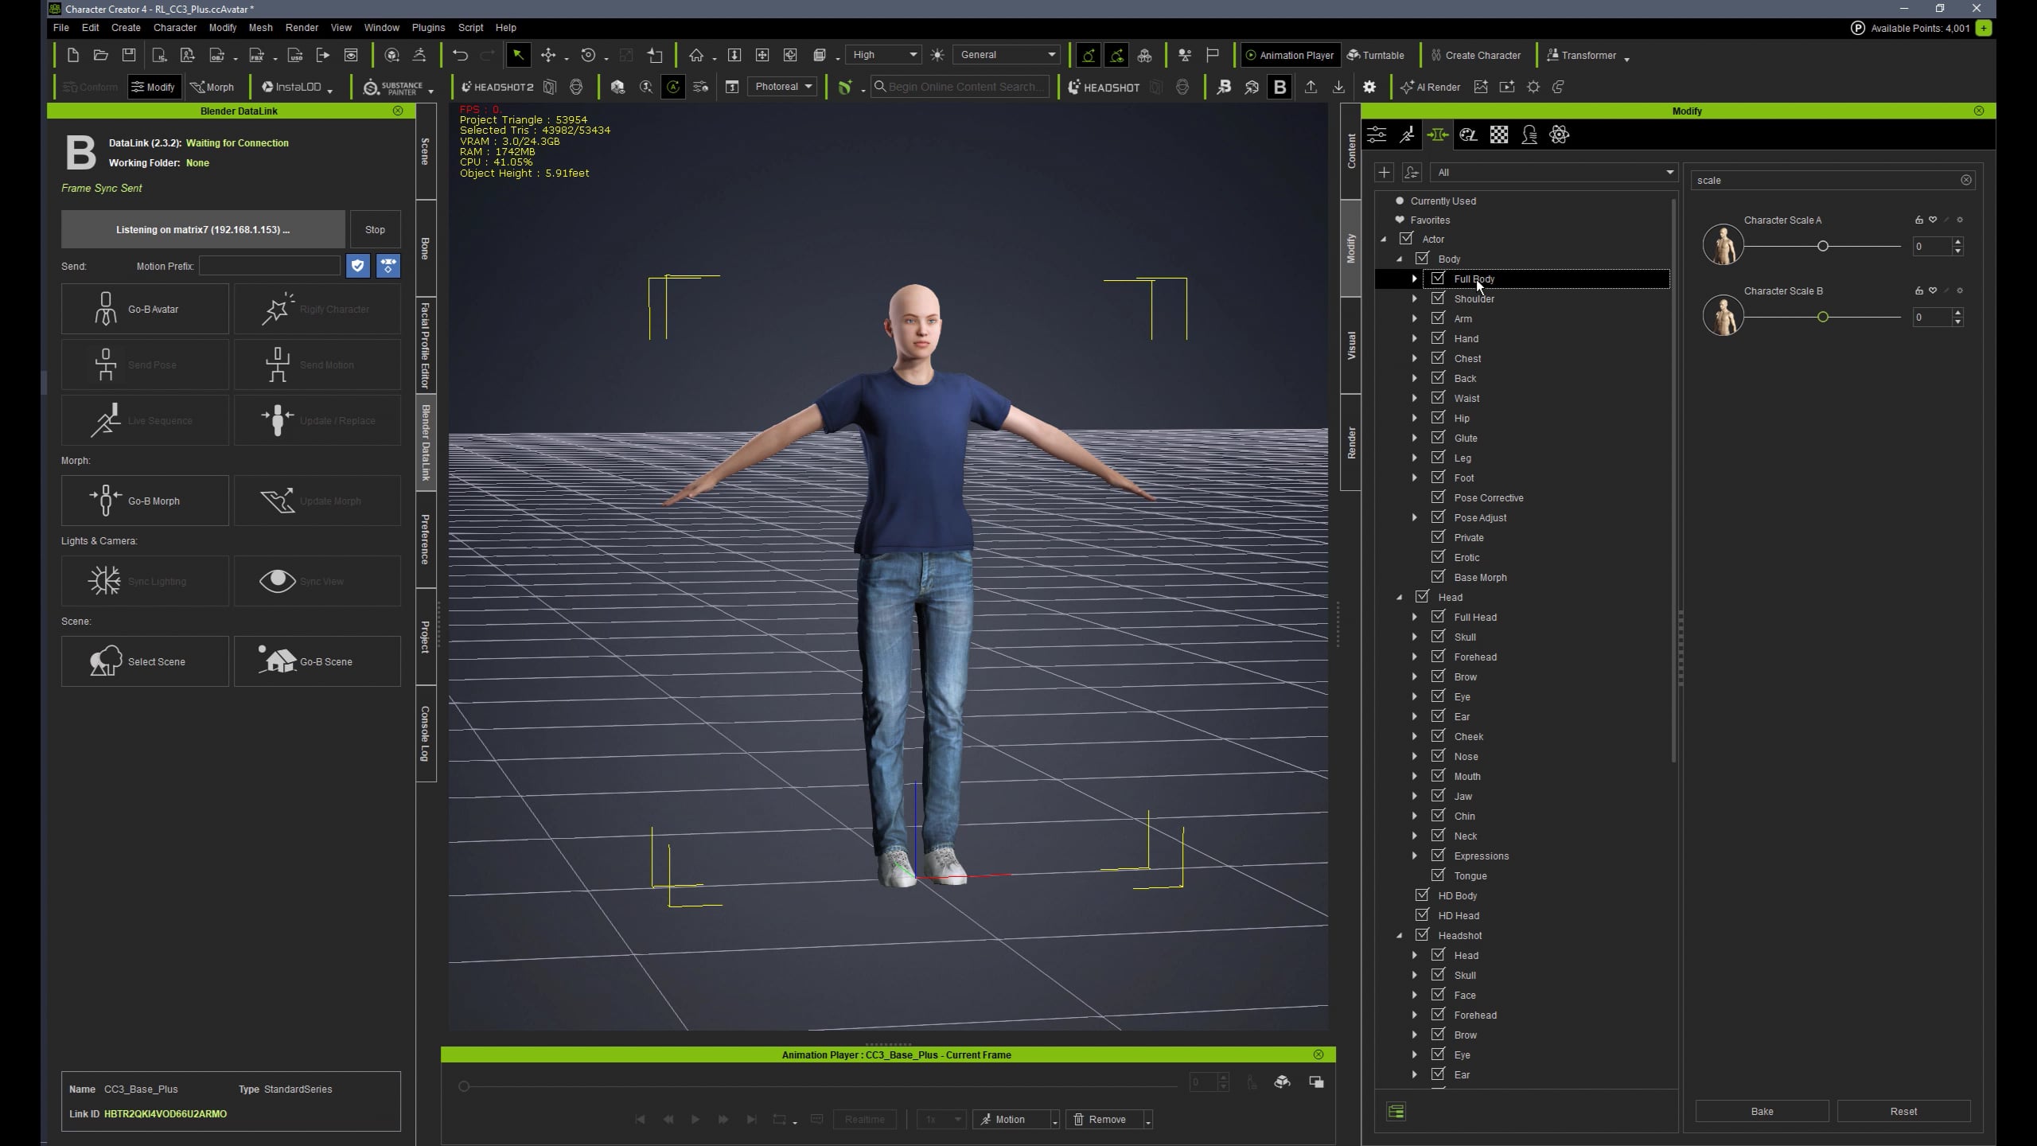Click the Go-B Morph icon

point(106,501)
